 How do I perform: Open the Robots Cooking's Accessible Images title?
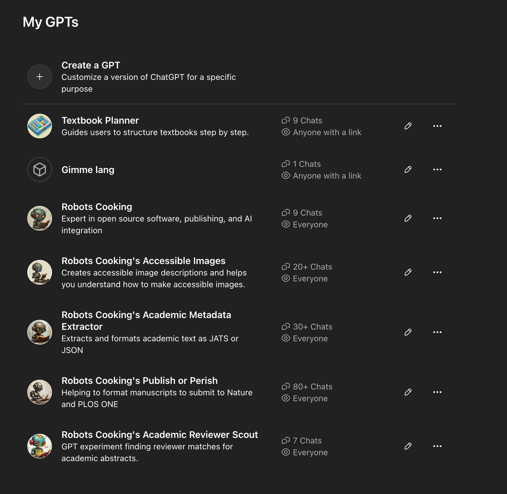[x=143, y=261]
